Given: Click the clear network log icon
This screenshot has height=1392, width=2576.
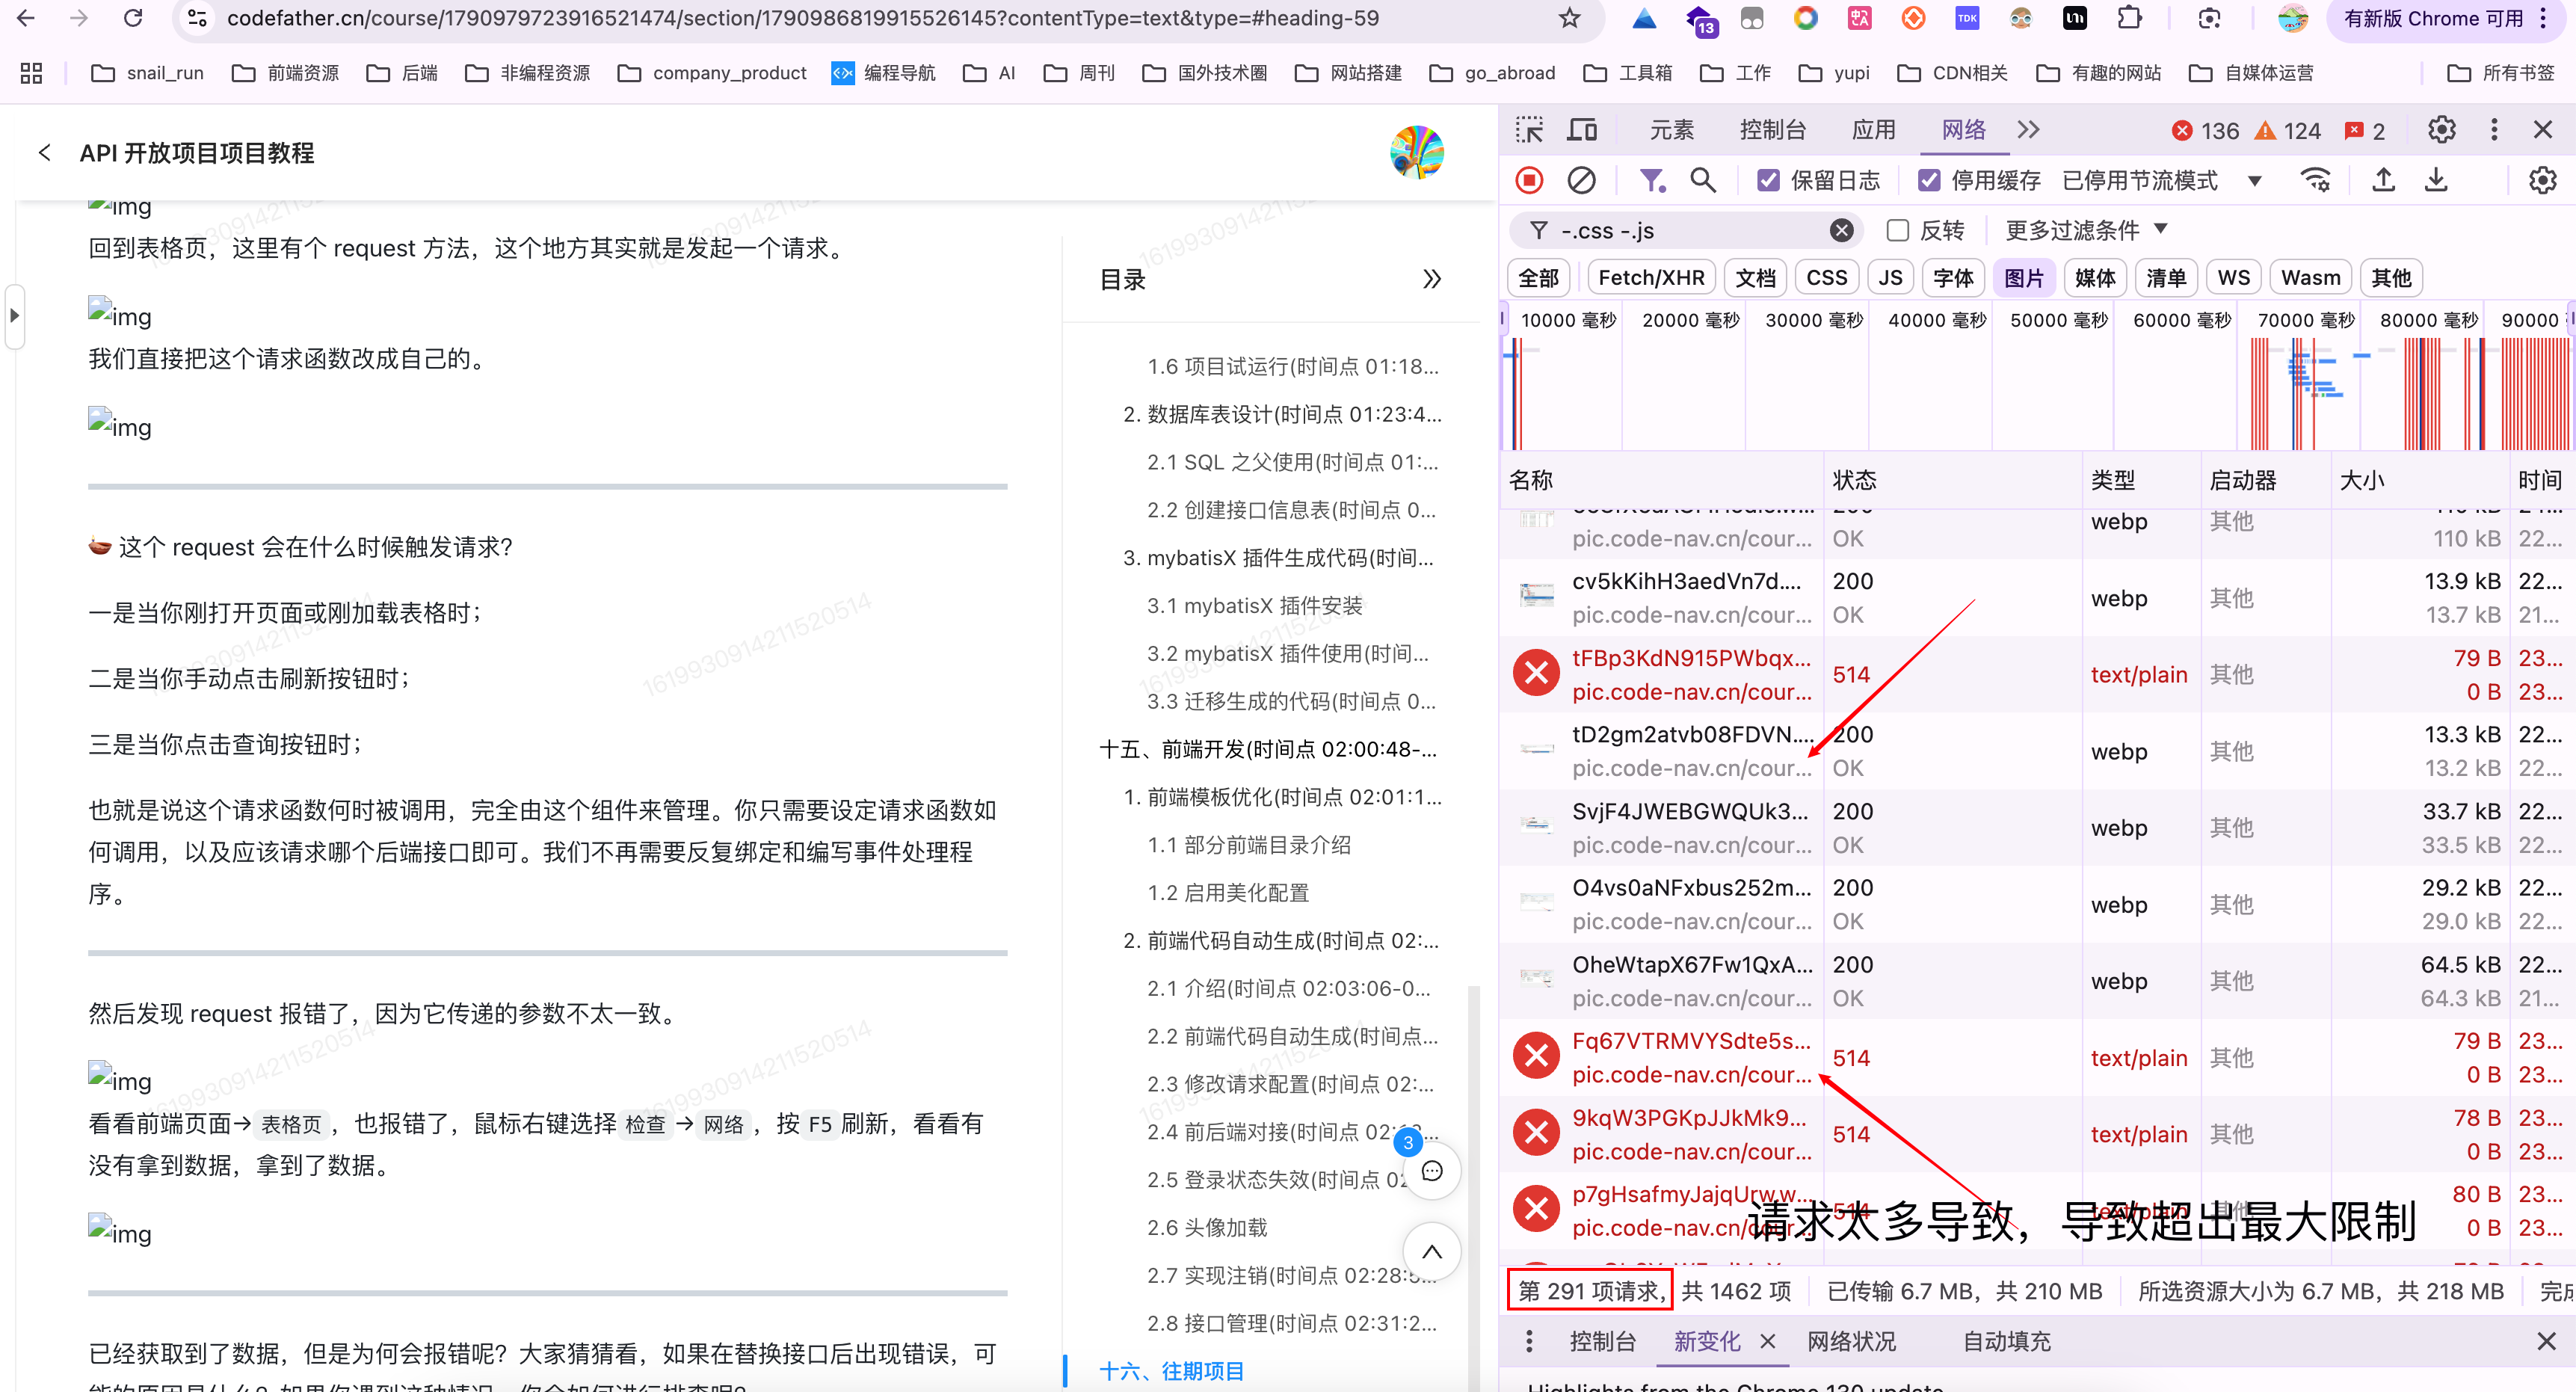Looking at the screenshot, I should click(x=1581, y=180).
